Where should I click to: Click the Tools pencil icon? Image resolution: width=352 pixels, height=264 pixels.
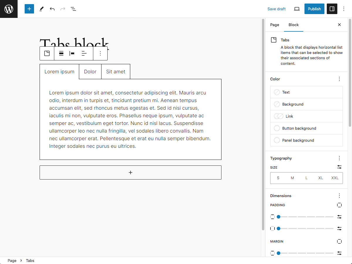point(41,9)
